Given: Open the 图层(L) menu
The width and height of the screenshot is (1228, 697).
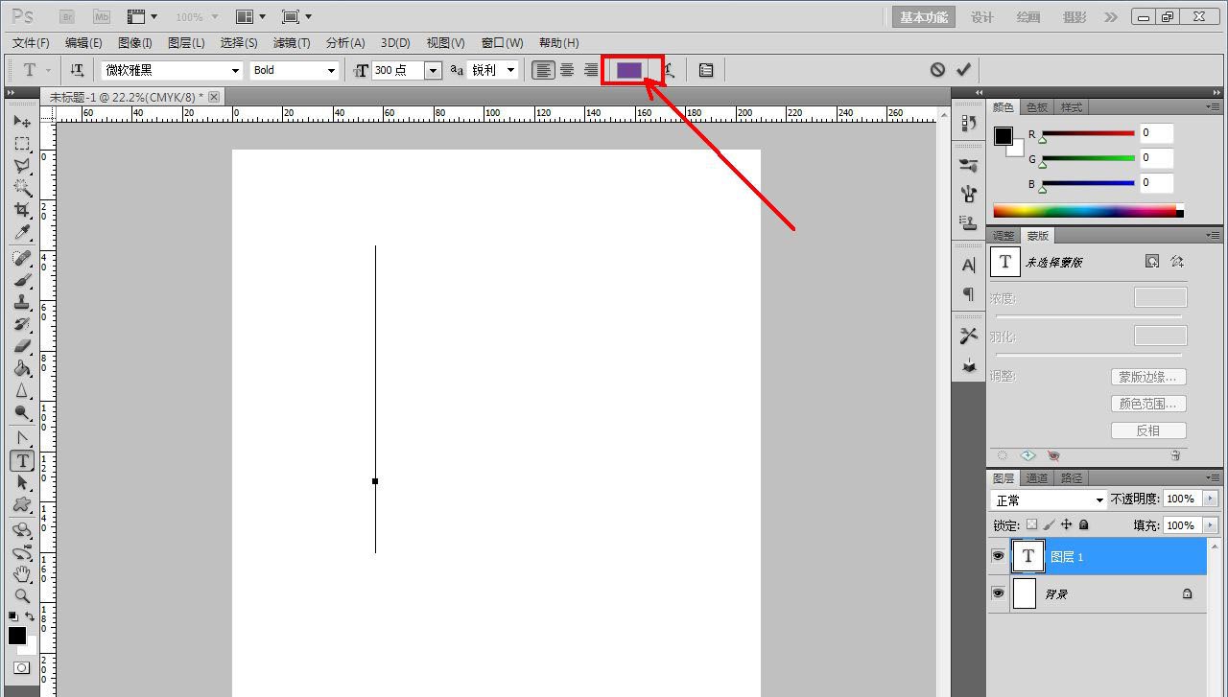Looking at the screenshot, I should 186,43.
